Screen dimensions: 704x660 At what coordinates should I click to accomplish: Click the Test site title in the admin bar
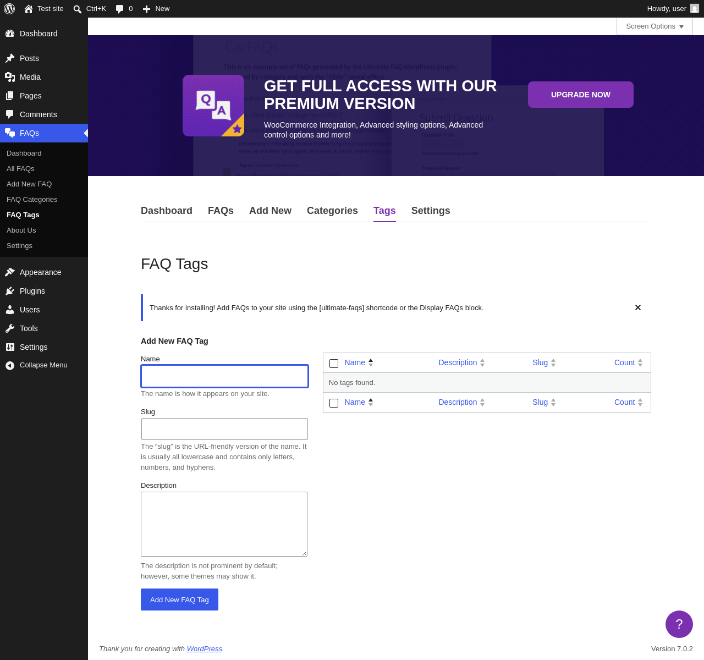51,9
